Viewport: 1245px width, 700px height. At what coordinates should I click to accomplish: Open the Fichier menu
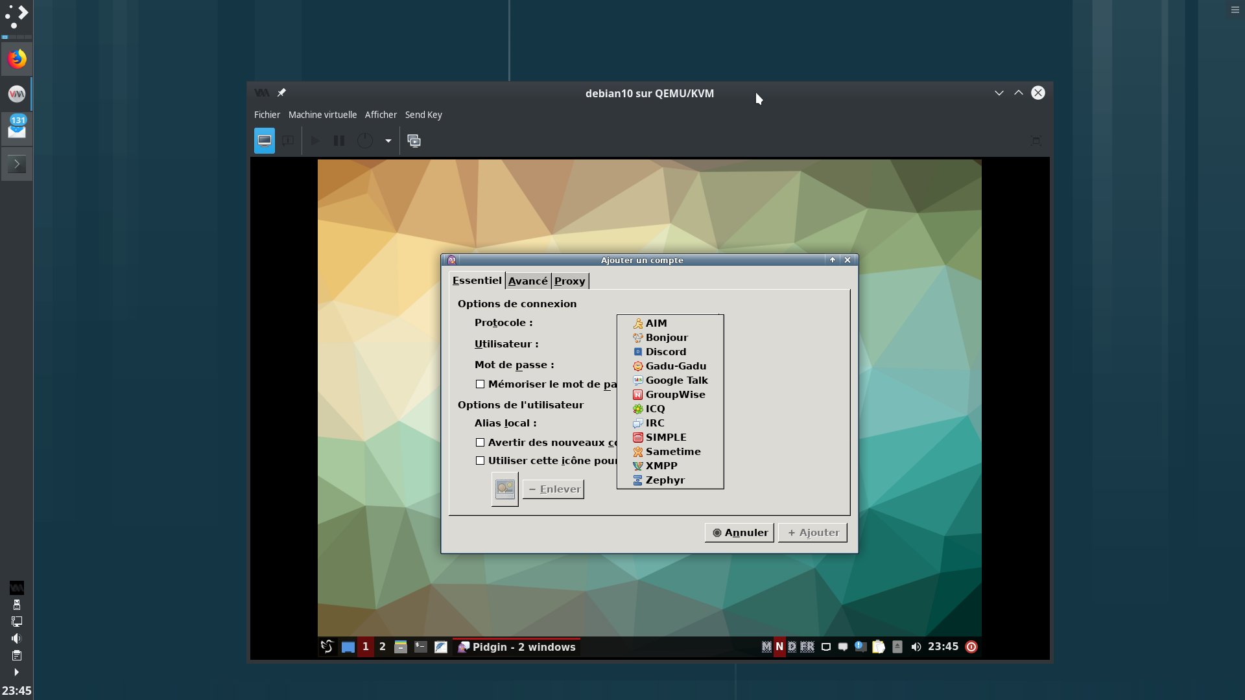point(267,115)
